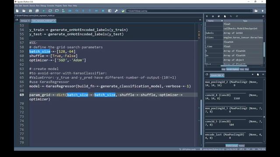This screenshot has width=280, height=157.
Task: Select the History bottom tab
Action: tap(241, 146)
